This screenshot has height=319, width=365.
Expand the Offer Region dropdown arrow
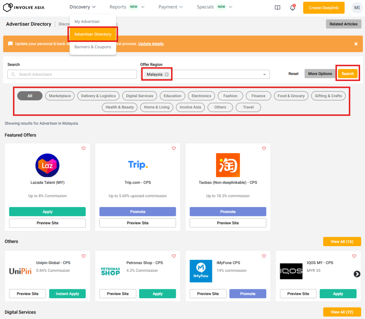264,74
